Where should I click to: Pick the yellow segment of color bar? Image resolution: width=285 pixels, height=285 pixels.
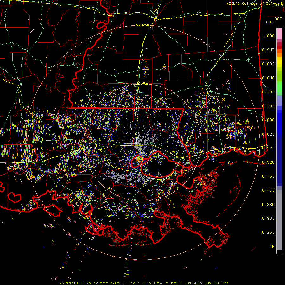click(x=280, y=62)
